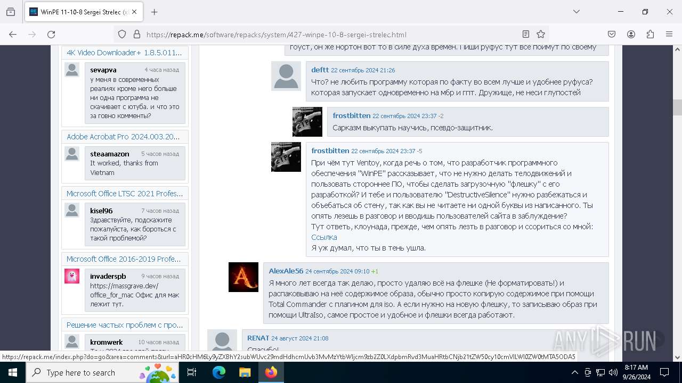Open network status tray icon

pyautogui.click(x=600, y=372)
